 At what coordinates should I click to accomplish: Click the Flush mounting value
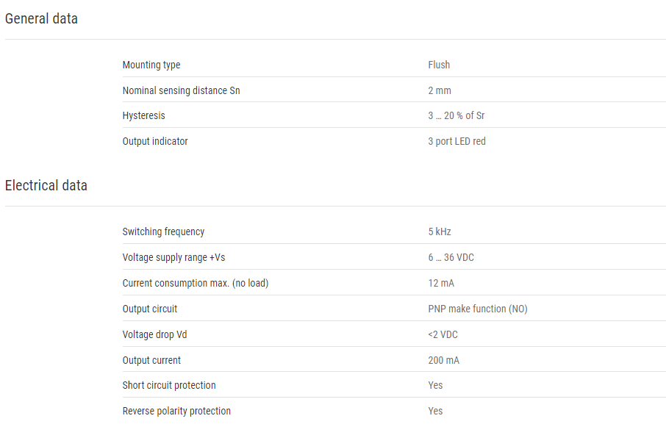pos(439,65)
